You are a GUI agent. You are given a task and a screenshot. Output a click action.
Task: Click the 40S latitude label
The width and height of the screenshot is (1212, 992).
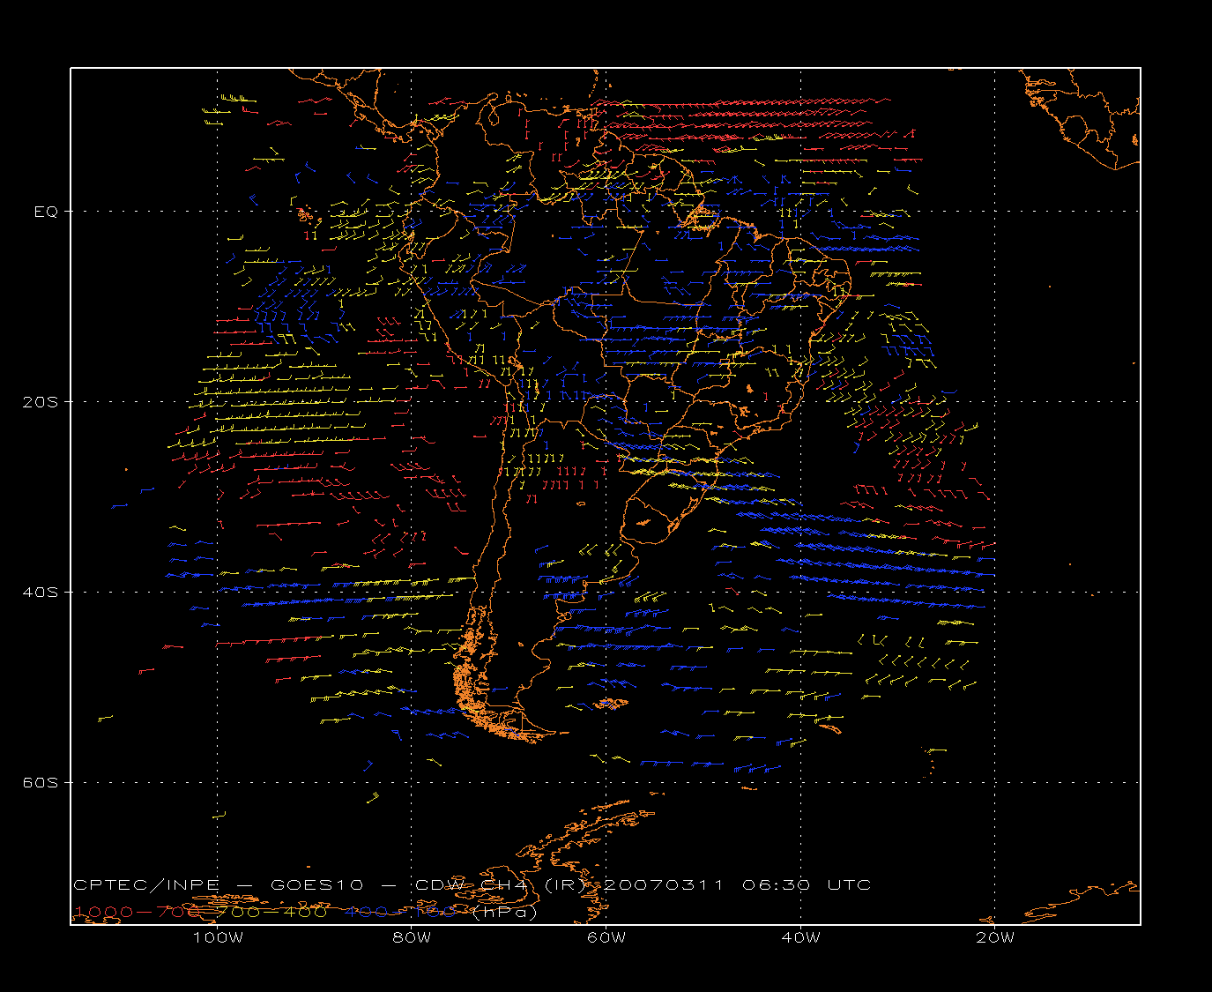point(40,593)
